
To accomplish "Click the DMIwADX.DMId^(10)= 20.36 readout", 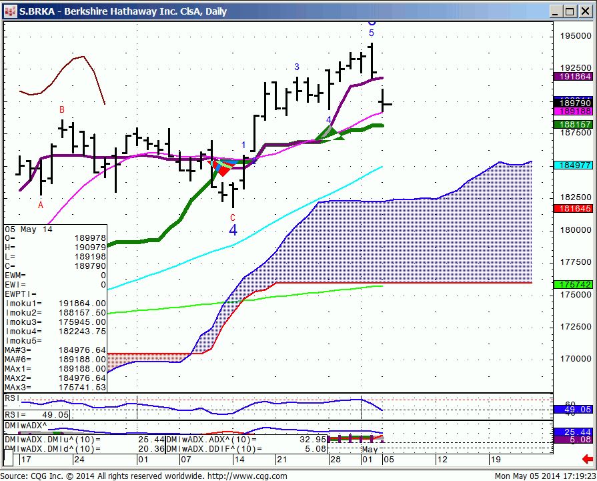I will point(85,448).
